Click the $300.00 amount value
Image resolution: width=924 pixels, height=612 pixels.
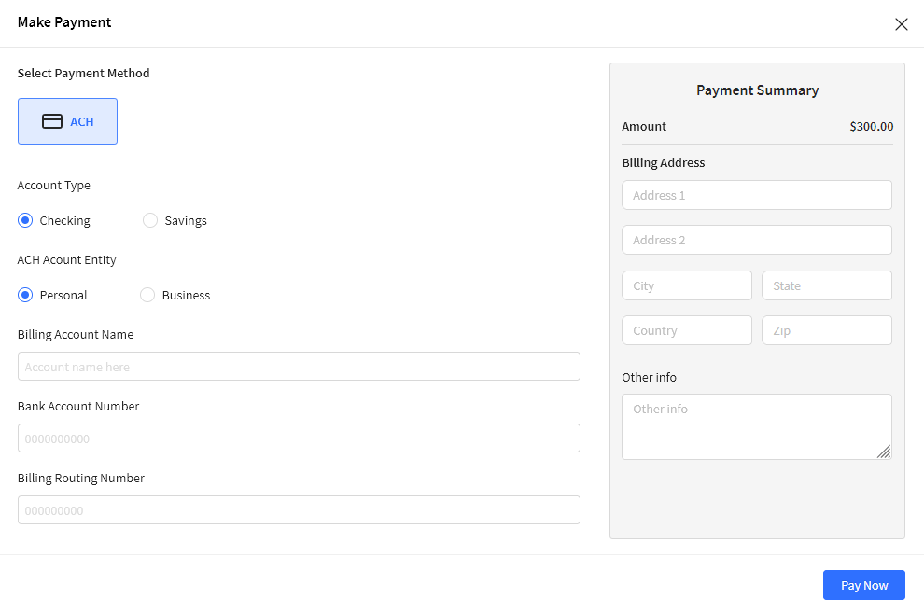tap(872, 127)
